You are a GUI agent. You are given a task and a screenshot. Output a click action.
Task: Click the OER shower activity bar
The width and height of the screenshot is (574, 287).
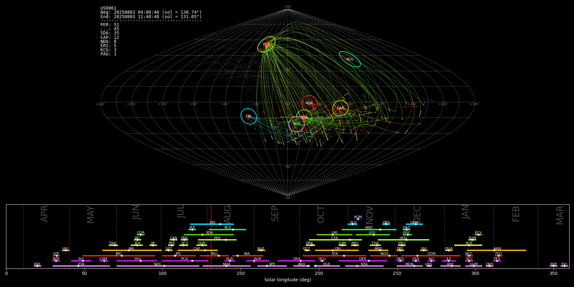point(363,261)
